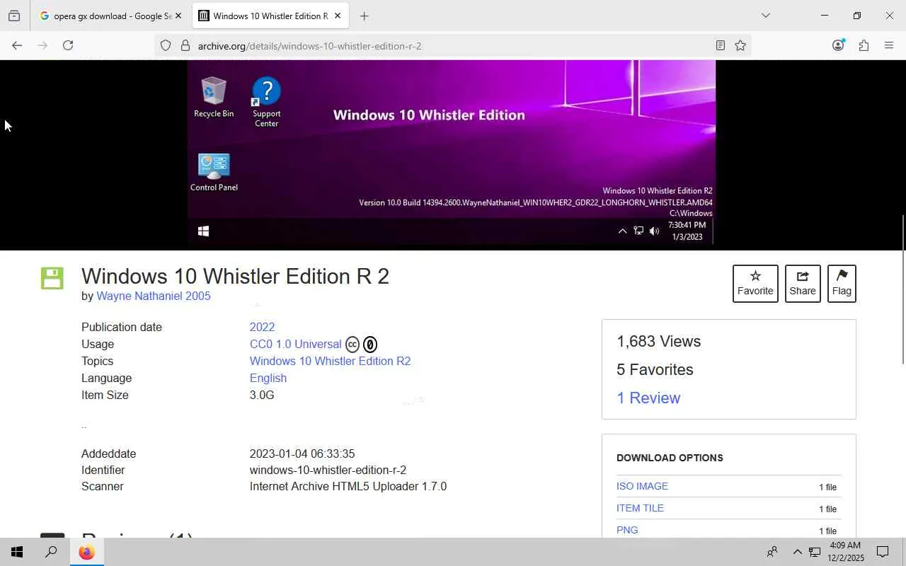
Task: Switch to the opera gx download tab
Action: [111, 16]
